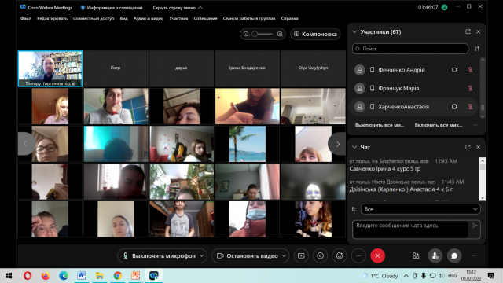Open the More options ellipsis in the control bar
Screen dimensions: 503x283
click(358, 255)
